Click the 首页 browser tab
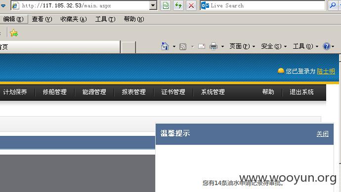The height and width of the screenshot is (192, 341). click(60, 47)
